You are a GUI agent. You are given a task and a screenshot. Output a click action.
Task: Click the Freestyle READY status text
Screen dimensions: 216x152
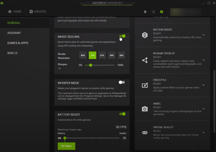click(x=157, y=84)
